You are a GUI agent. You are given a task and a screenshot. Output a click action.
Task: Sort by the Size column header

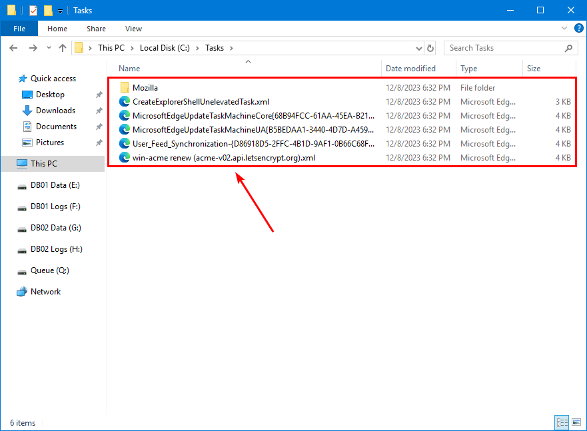(x=534, y=69)
